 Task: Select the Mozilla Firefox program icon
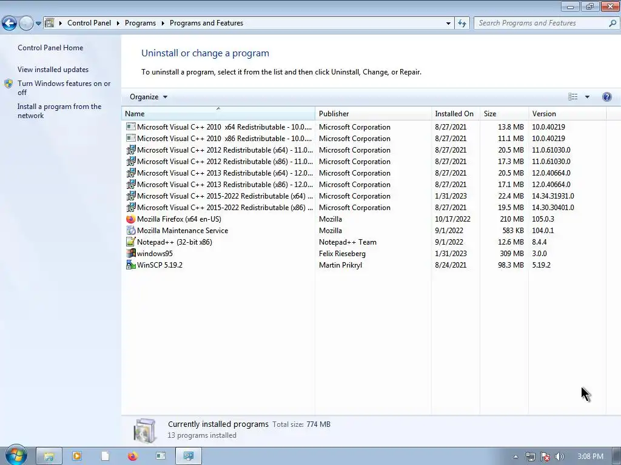point(131,219)
